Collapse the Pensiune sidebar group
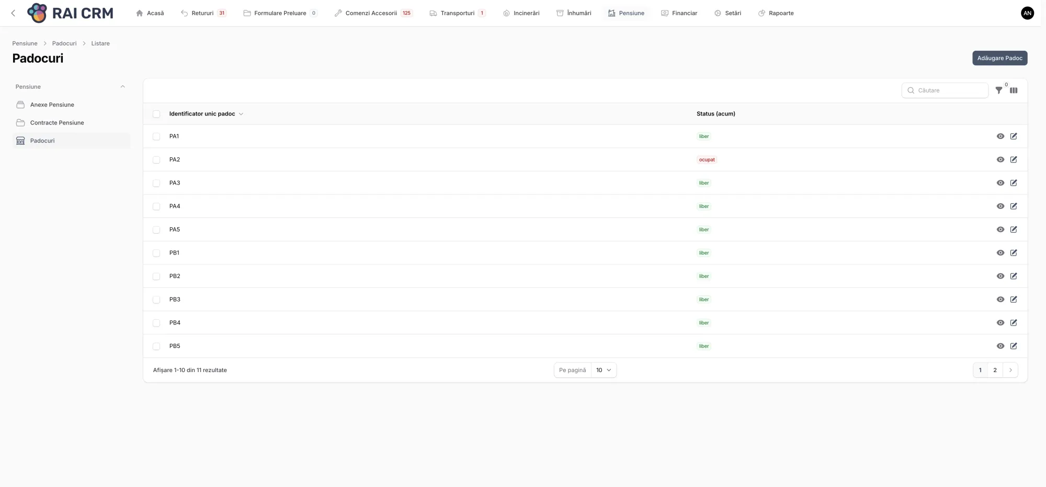The width and height of the screenshot is (1046, 487). pyautogui.click(x=122, y=87)
